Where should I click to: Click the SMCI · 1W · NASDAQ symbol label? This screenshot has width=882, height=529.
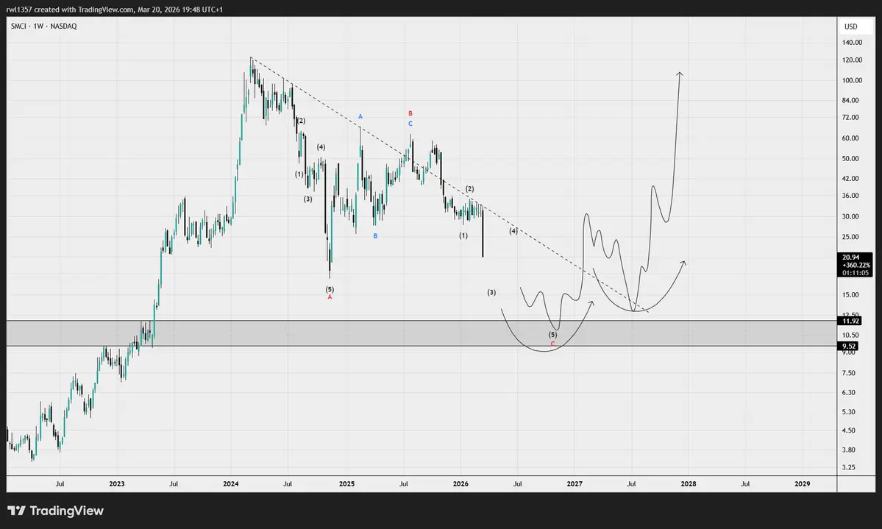pos(44,26)
